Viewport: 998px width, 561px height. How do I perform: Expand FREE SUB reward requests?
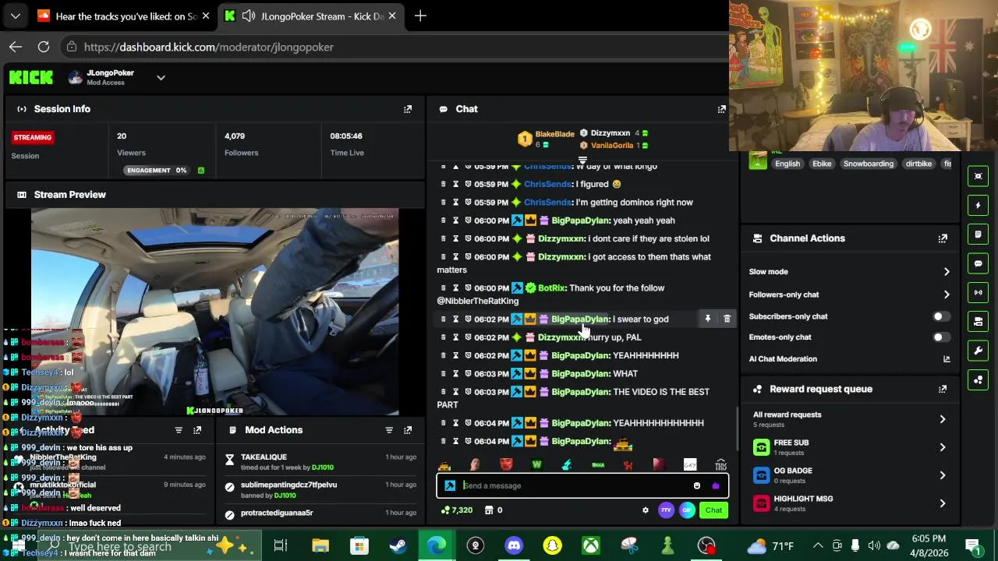click(943, 447)
